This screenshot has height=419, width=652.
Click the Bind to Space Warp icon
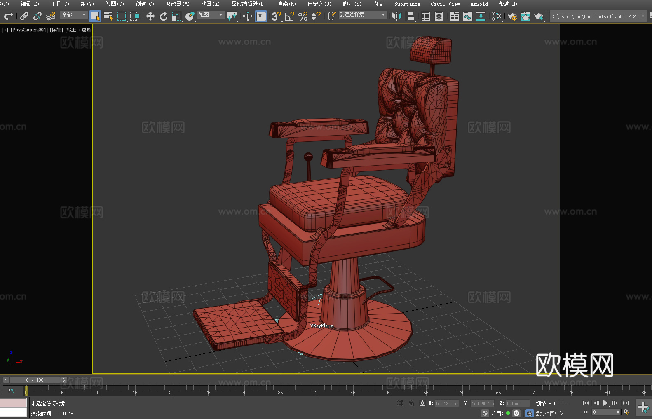51,16
